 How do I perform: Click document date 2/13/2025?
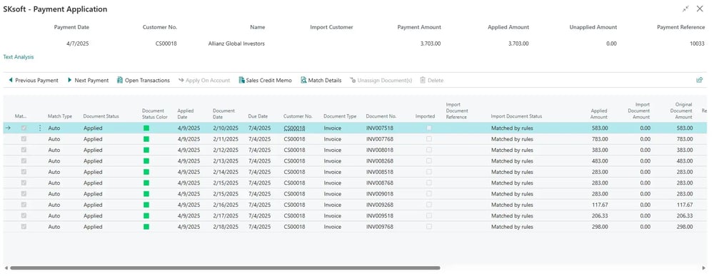226,161
